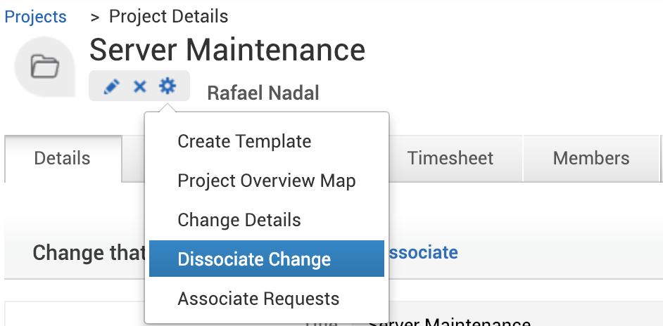Switch to the Details tab
Viewport: 663px width, 326px height.
point(62,158)
